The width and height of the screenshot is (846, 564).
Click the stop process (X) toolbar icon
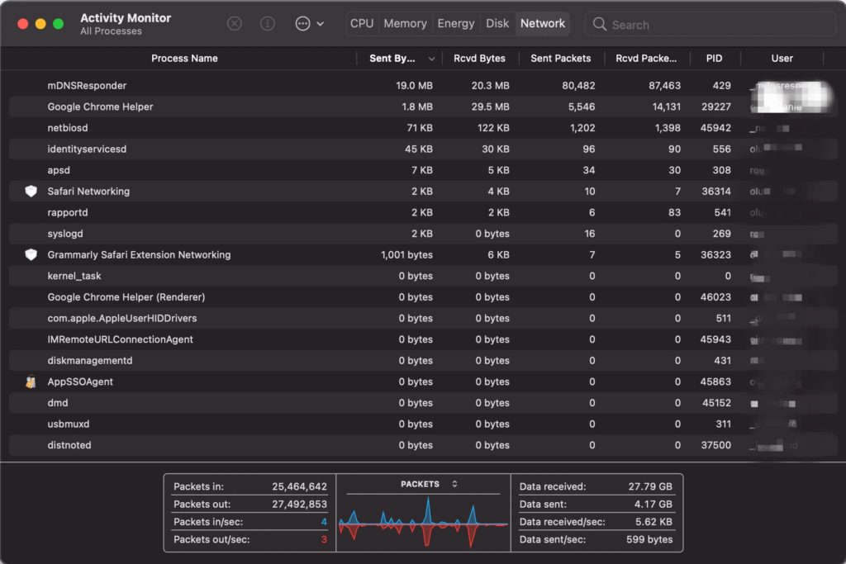234,24
